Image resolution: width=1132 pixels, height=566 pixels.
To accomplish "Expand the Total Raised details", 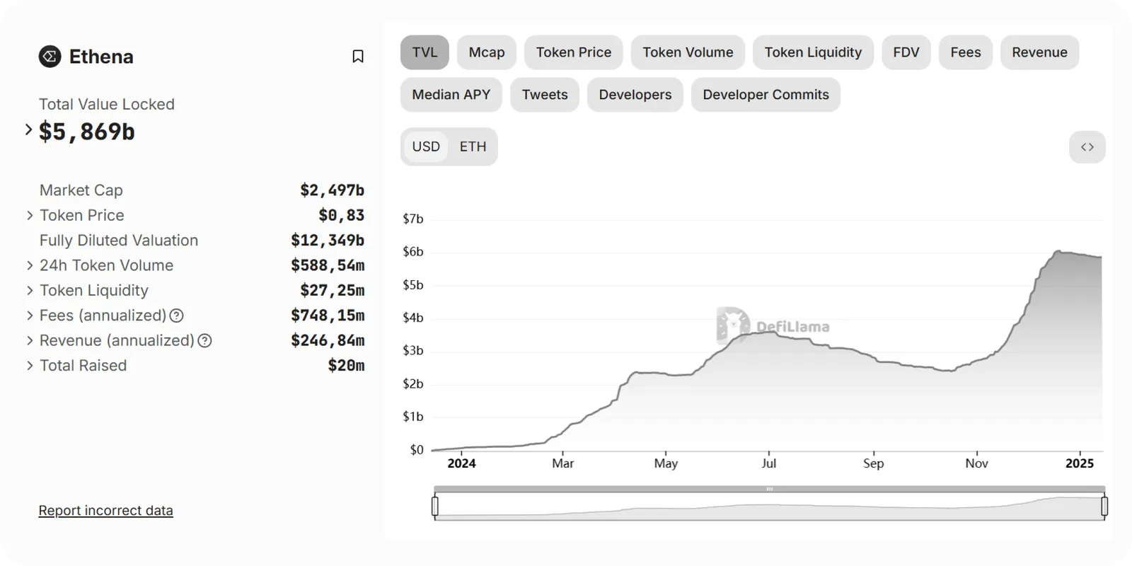I will point(30,366).
